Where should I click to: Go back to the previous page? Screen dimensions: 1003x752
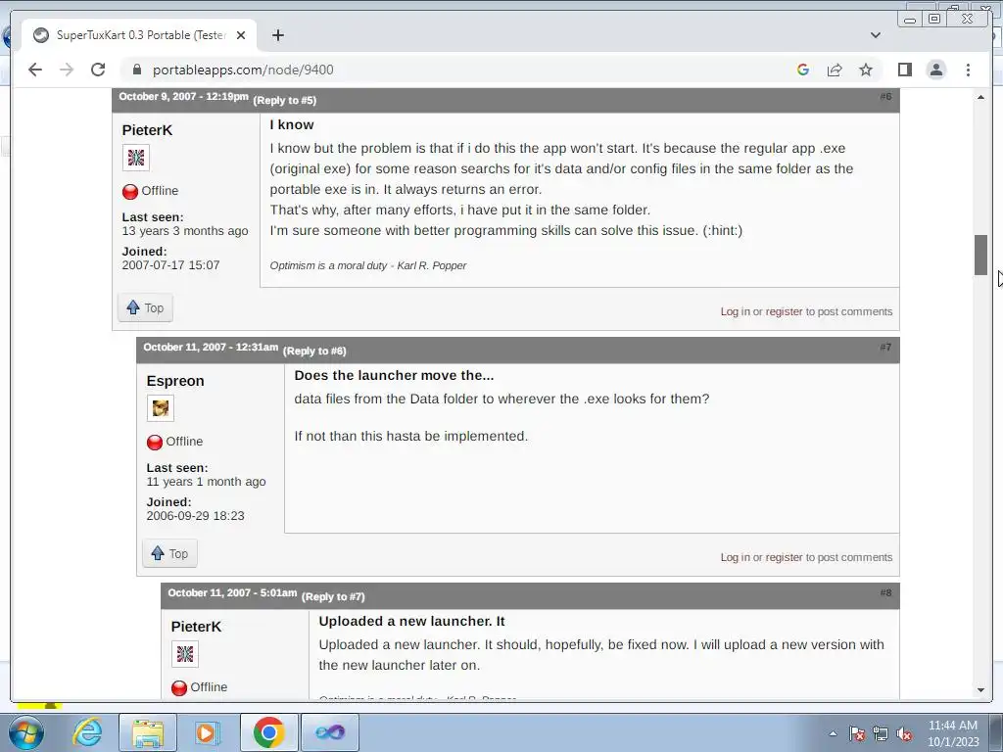point(35,70)
